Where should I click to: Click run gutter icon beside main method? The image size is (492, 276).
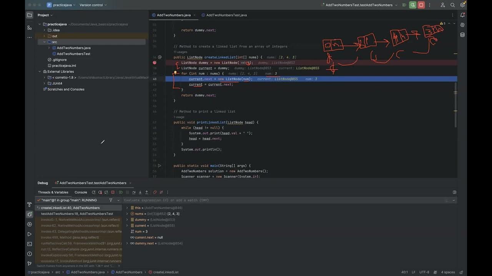[x=160, y=166]
